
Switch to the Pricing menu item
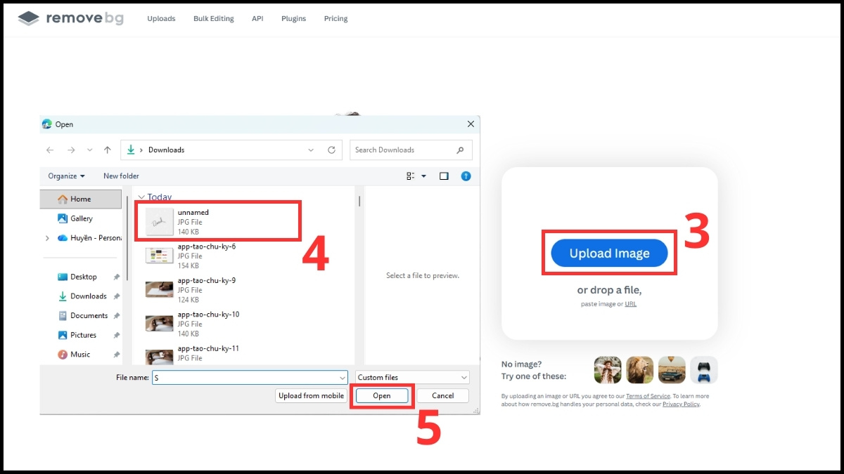tap(335, 18)
